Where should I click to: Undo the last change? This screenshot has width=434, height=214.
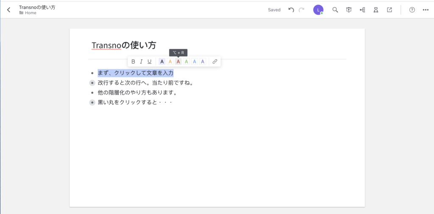tap(291, 10)
